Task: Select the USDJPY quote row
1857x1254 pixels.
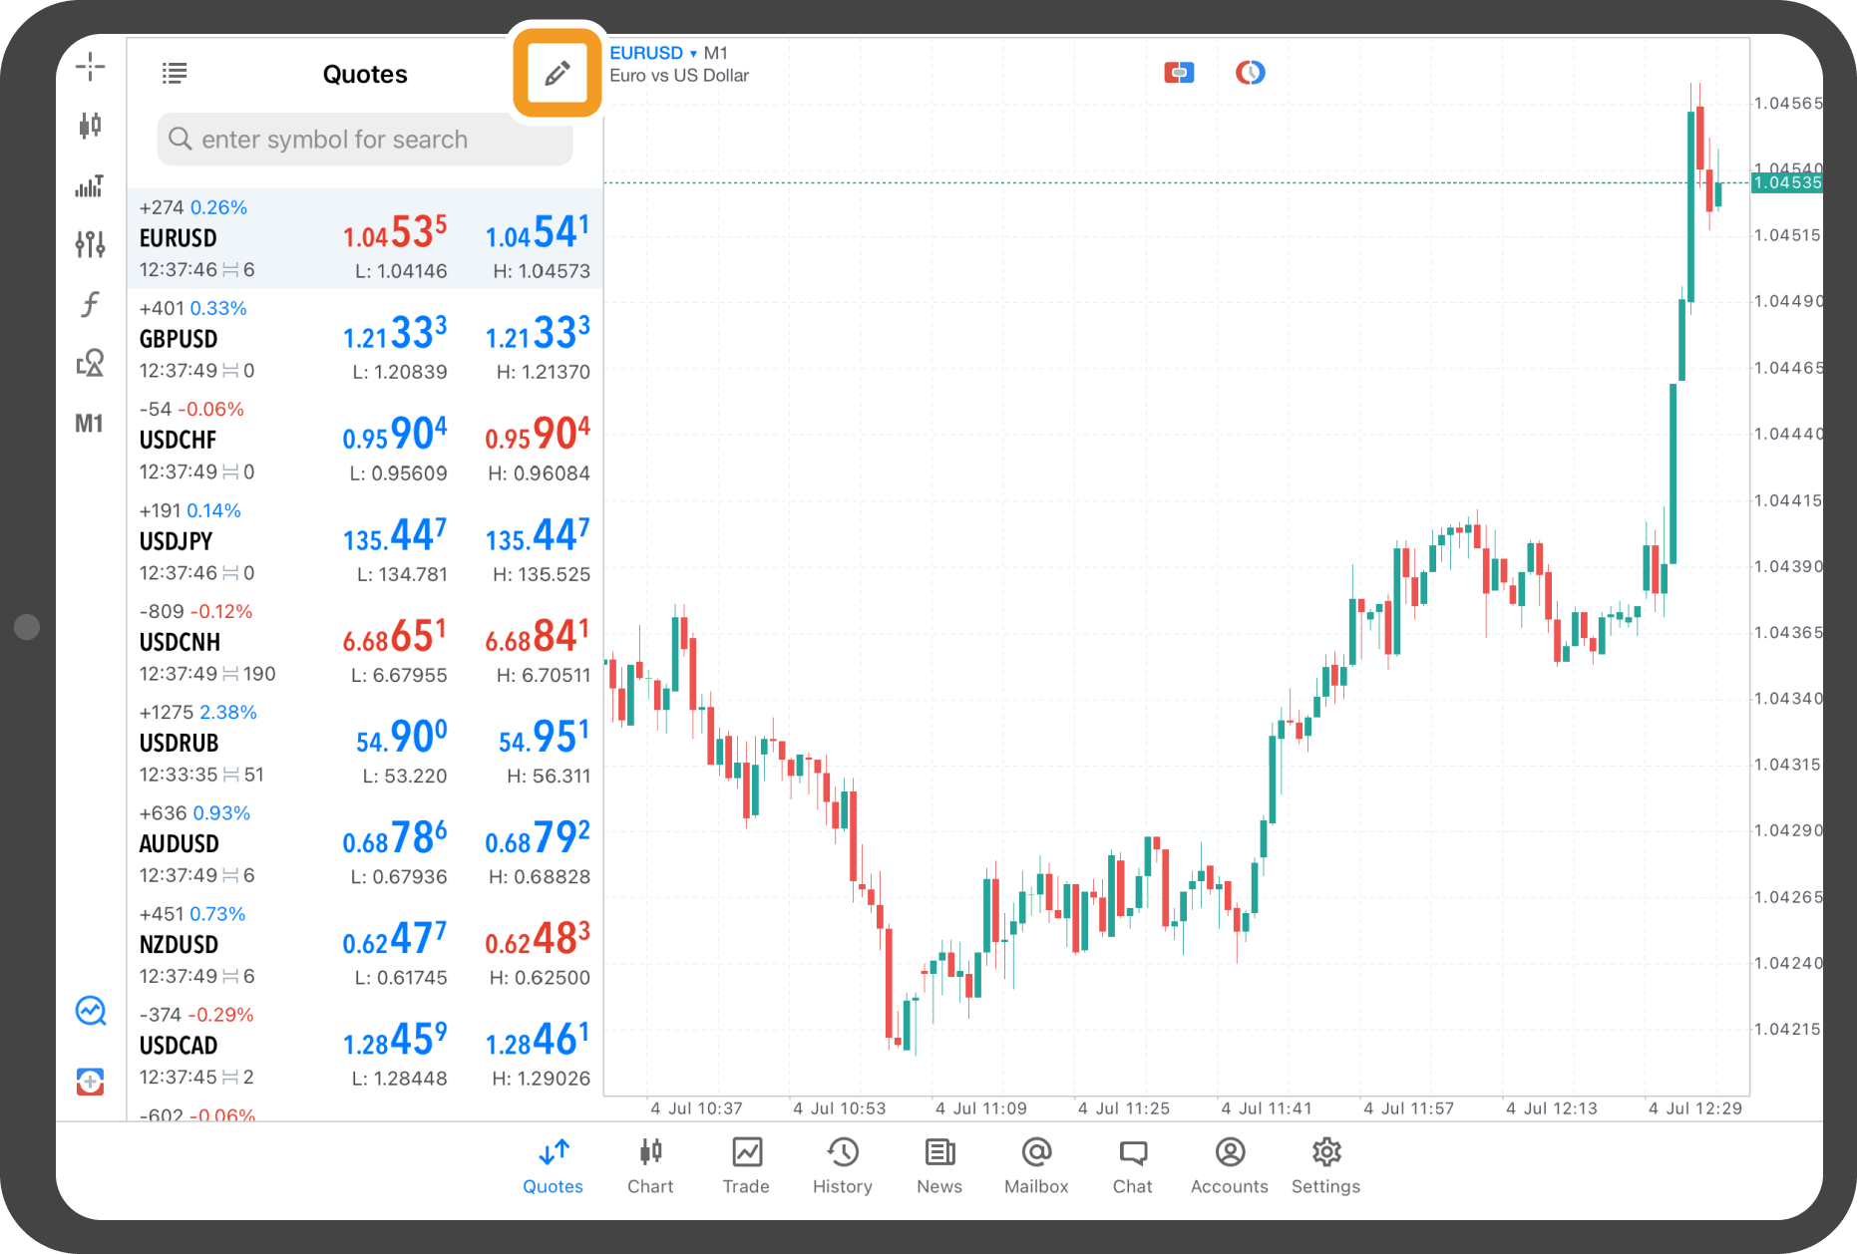Action: [365, 542]
